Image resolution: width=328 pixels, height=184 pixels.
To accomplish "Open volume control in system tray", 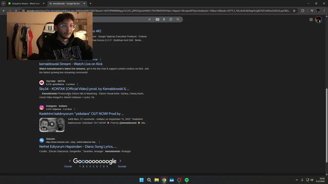I will (x=312, y=180).
